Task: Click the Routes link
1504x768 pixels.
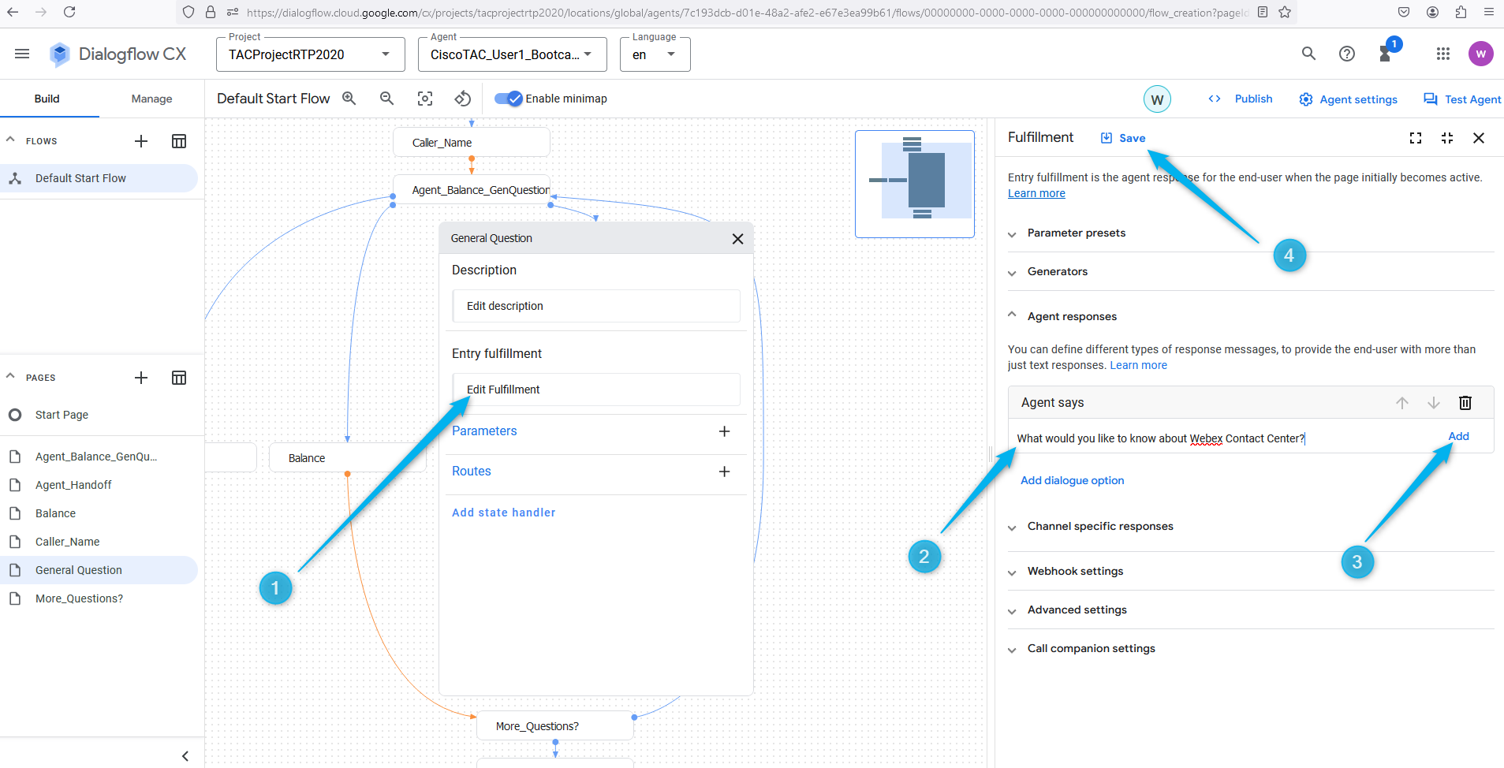Action: (x=472, y=472)
